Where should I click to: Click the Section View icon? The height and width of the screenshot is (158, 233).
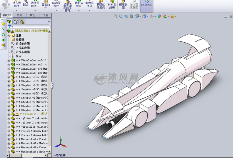131,16
